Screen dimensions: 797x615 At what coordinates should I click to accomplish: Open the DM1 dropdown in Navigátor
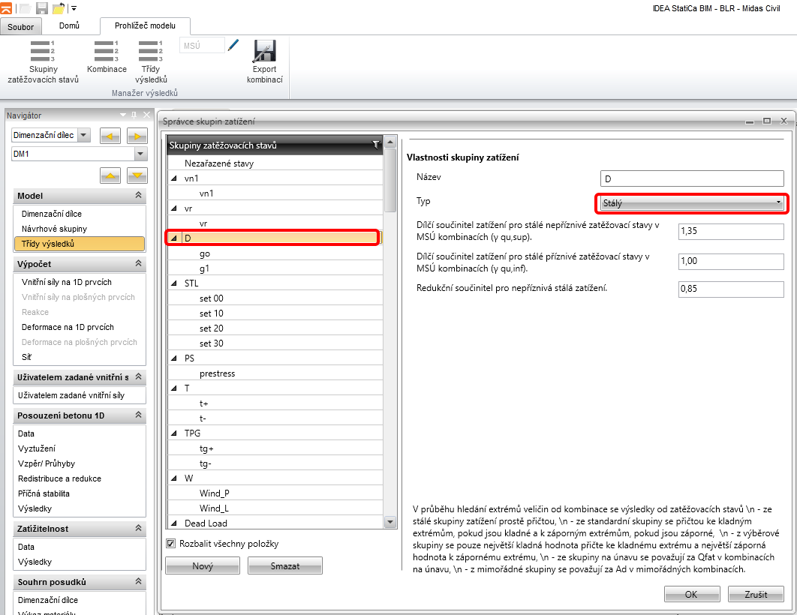point(140,154)
